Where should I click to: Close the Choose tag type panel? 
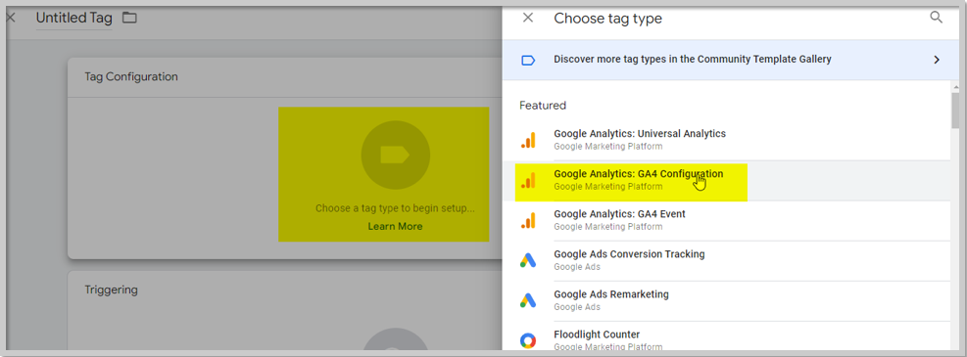(528, 18)
